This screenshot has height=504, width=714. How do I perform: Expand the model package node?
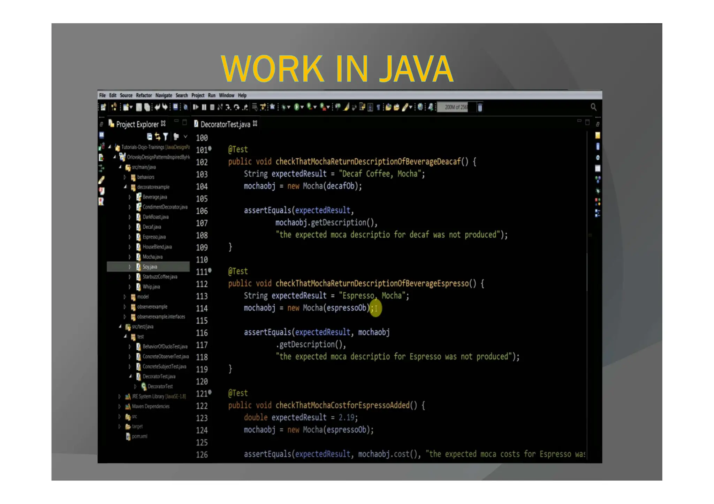tap(125, 297)
